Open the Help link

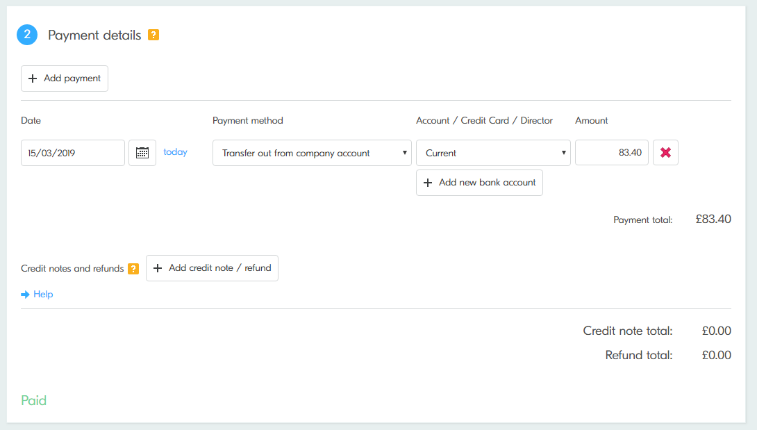[43, 295]
